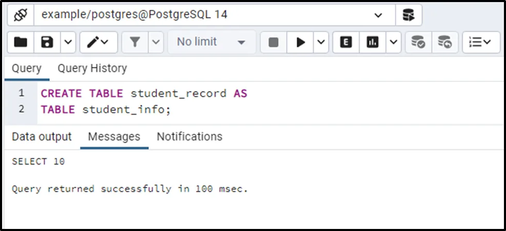
Task: Run the query with the Execute play button
Action: pos(301,42)
